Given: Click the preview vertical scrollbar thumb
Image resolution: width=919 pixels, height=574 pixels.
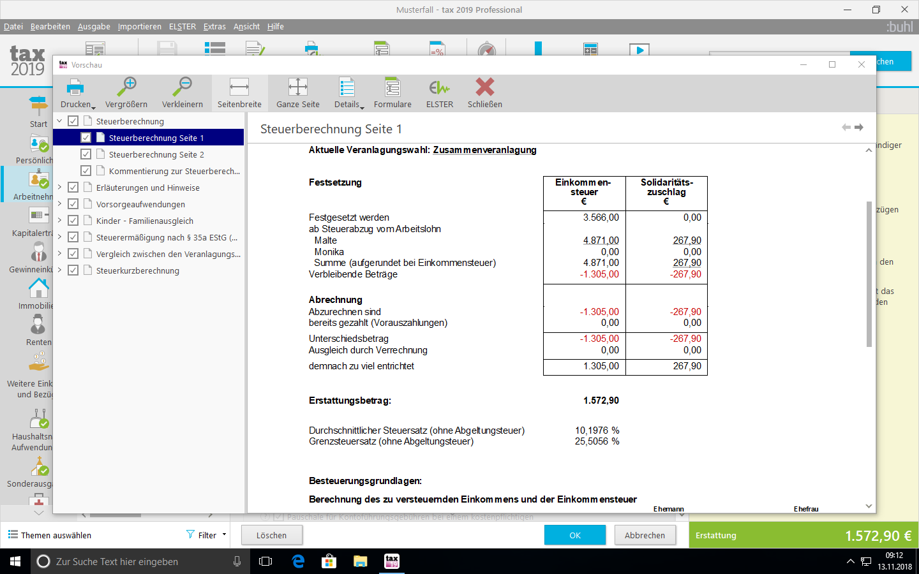Looking at the screenshot, I should (x=869, y=274).
